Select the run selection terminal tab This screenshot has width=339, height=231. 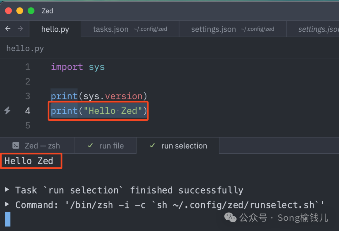(x=178, y=146)
